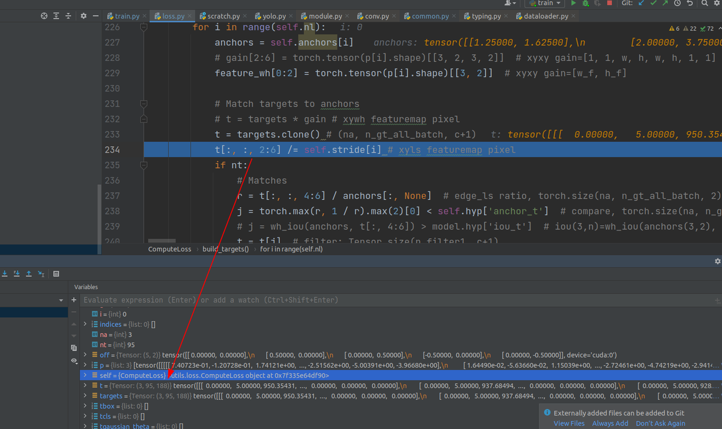Click the Evaluate Expression calculator icon

[56, 274]
